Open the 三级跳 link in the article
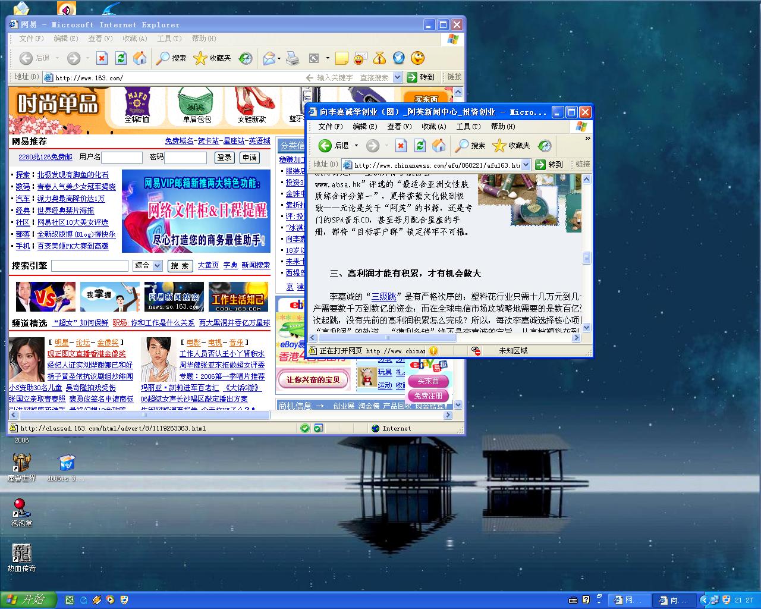761x609 pixels. 383,296
